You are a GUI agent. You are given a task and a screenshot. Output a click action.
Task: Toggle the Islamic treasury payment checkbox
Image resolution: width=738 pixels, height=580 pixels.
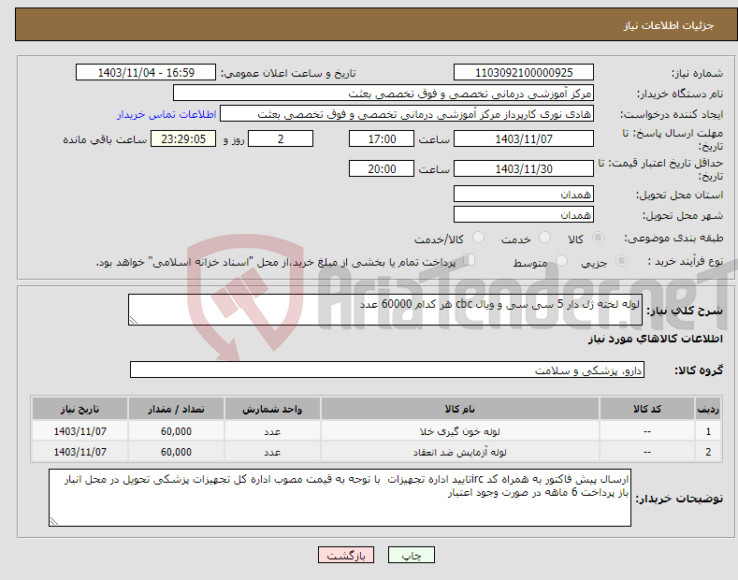point(469,260)
